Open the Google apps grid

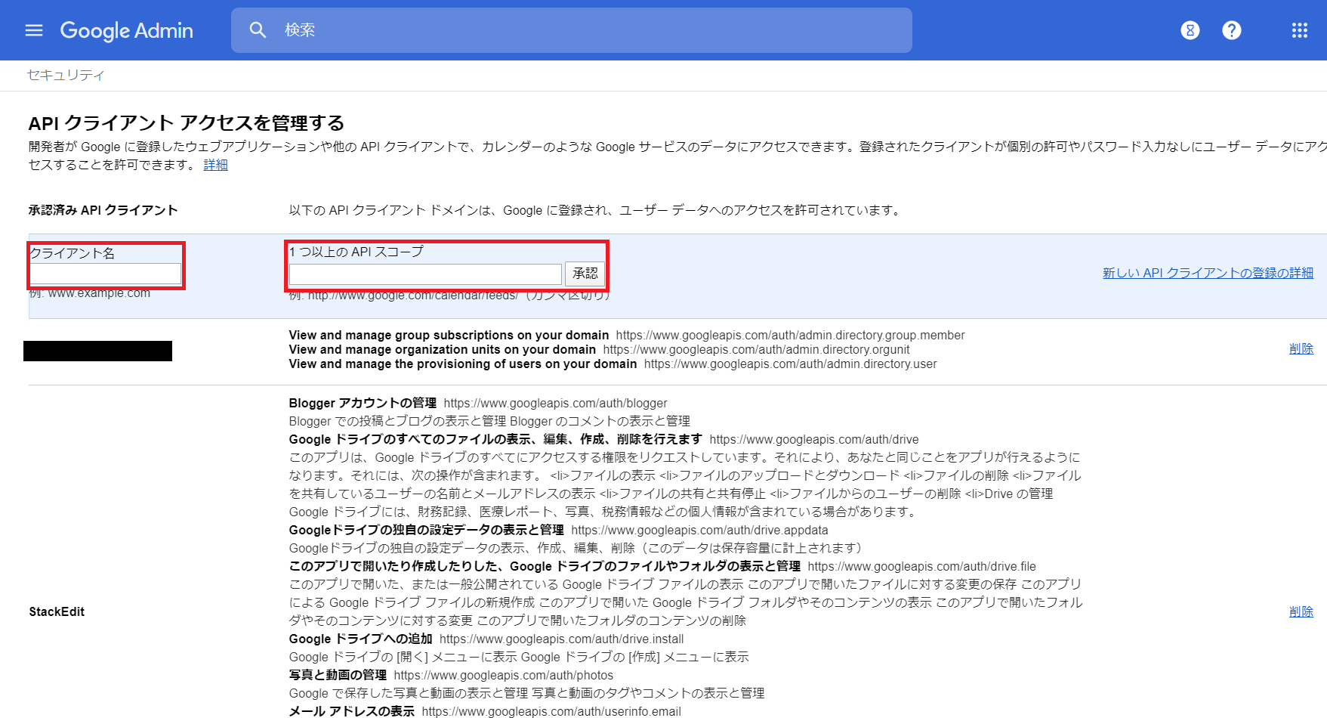pos(1300,30)
